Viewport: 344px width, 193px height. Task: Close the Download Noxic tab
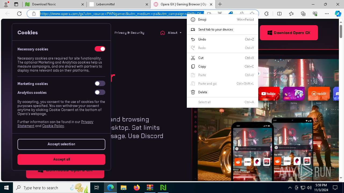click(82, 4)
